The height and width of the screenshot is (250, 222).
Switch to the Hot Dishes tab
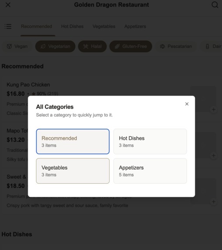click(x=72, y=27)
